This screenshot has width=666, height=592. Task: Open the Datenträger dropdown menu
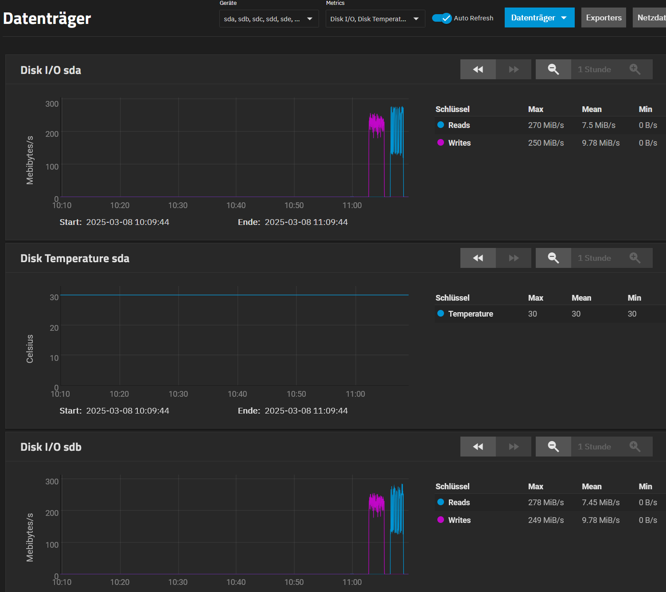539,17
